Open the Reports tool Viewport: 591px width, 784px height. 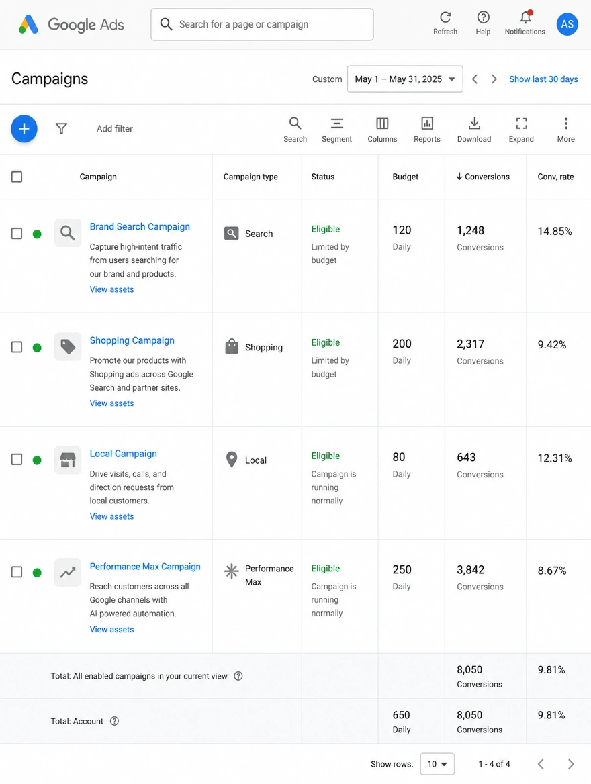tap(427, 130)
